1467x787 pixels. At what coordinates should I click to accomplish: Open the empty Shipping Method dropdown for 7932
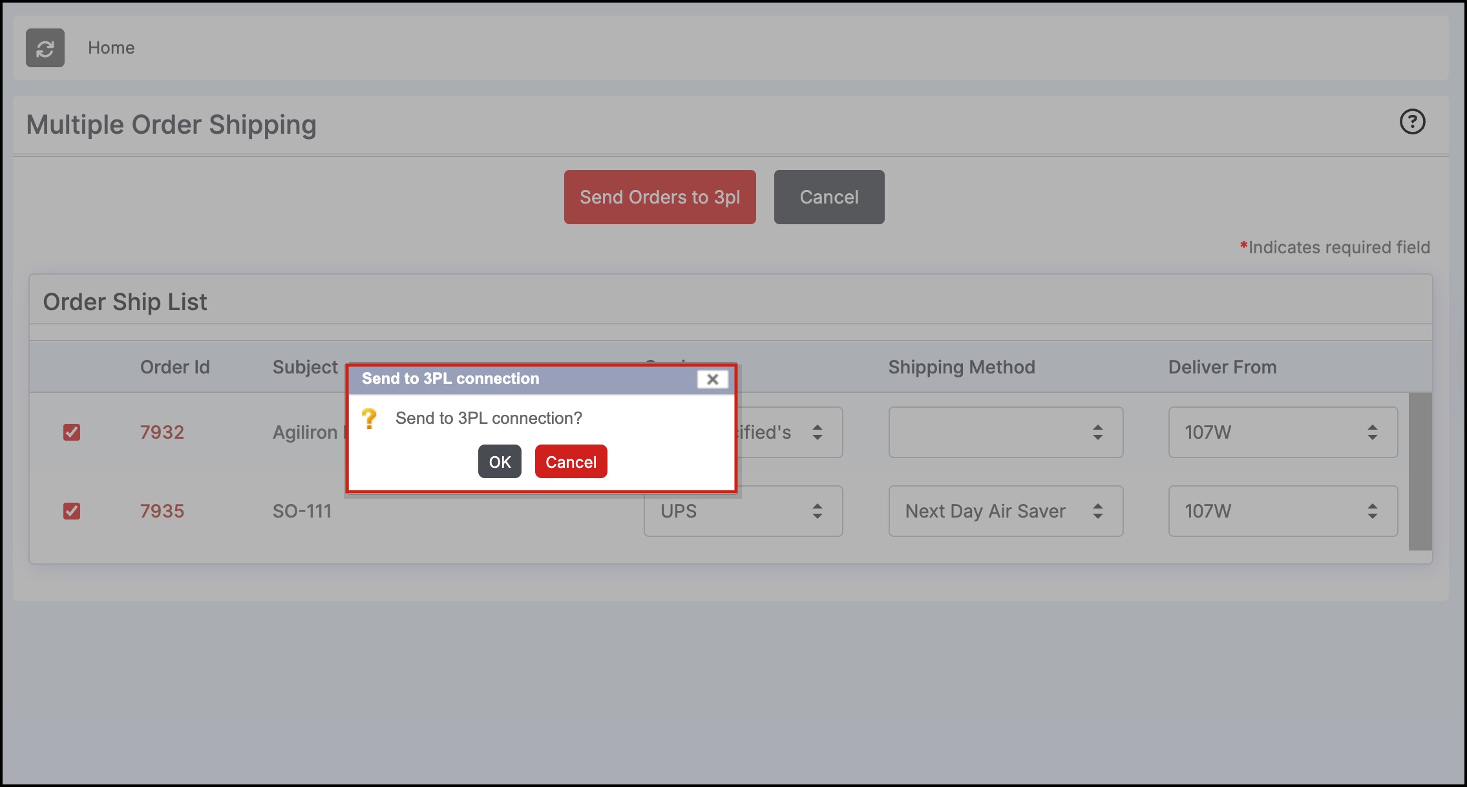(x=1005, y=432)
